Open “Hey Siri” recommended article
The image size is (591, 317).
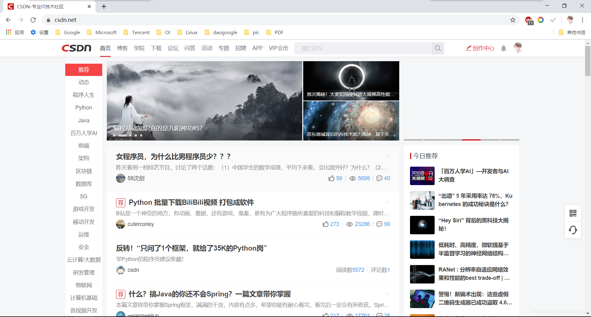473,224
